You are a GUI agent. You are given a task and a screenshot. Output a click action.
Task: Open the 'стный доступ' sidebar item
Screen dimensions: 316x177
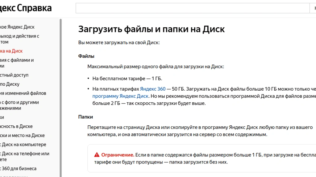point(14,75)
